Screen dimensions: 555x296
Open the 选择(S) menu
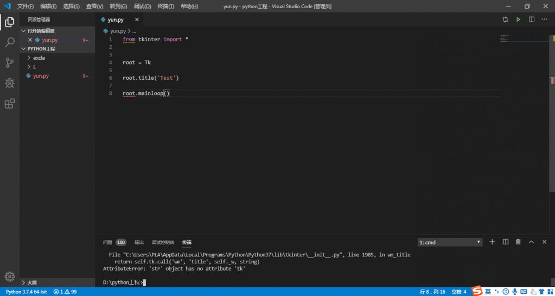(72, 7)
